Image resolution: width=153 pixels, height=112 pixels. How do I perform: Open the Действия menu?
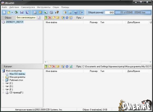pos(14,7)
